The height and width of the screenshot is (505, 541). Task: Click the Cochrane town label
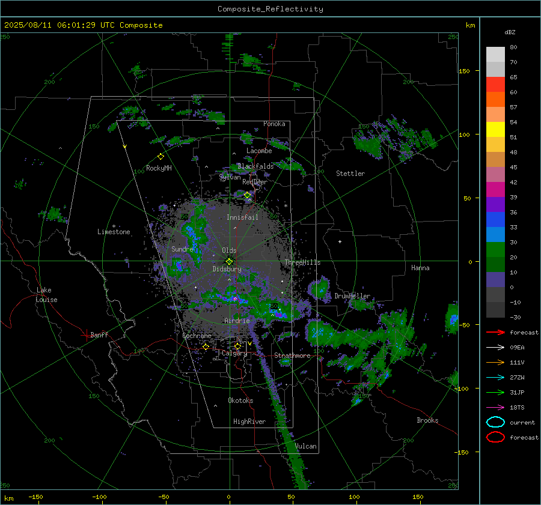pos(197,336)
